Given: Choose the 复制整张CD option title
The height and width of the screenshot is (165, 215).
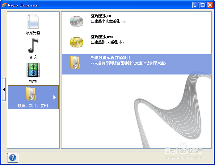Looking at the screenshot, I should pyautogui.click(x=101, y=16).
